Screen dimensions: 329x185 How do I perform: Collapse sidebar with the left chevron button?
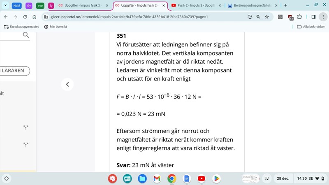[x=67, y=84]
